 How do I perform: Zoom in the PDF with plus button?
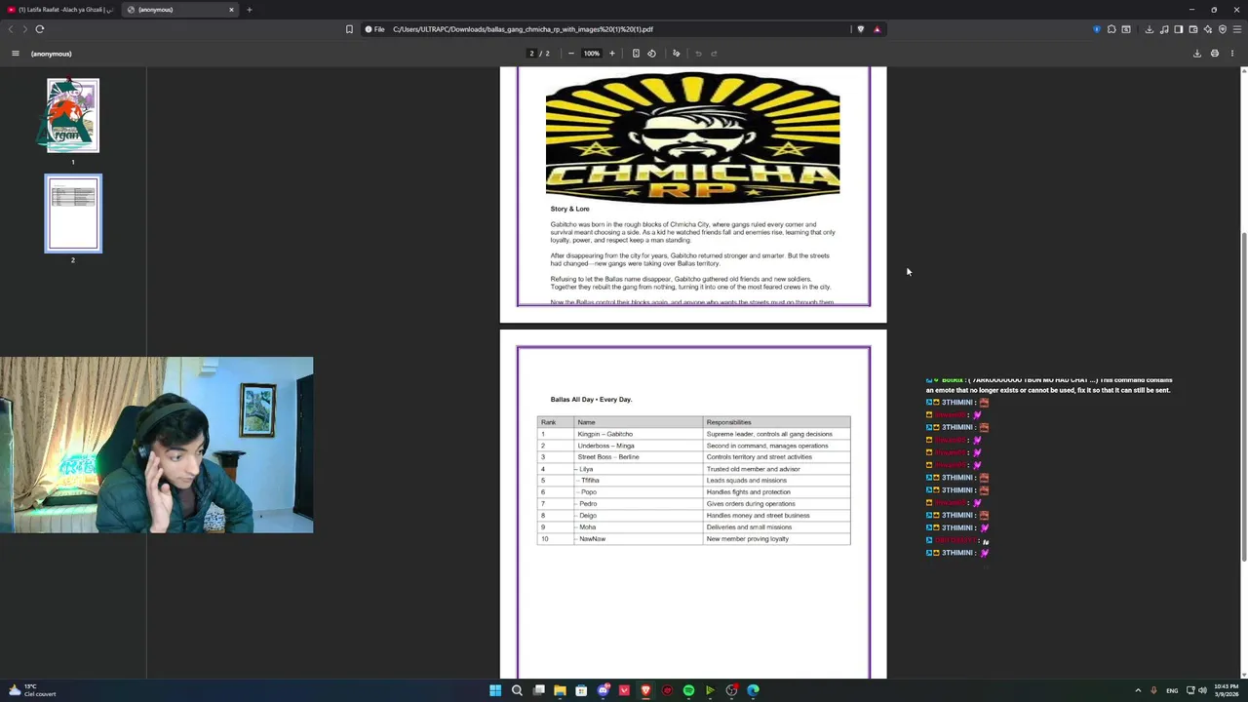[612, 54]
